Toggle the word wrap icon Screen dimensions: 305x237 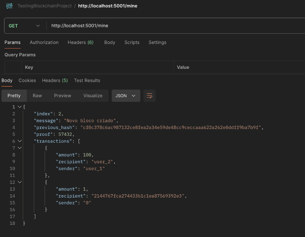[149, 96]
